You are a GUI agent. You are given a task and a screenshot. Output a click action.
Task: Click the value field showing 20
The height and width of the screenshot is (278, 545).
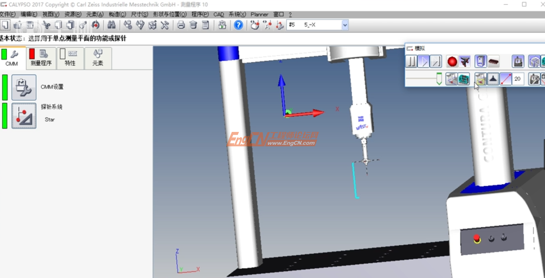[518, 79]
